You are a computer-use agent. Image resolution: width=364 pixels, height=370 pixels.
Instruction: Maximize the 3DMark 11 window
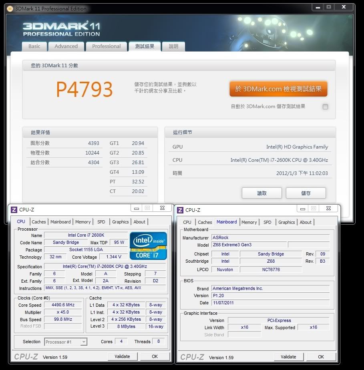[x=329, y=7]
